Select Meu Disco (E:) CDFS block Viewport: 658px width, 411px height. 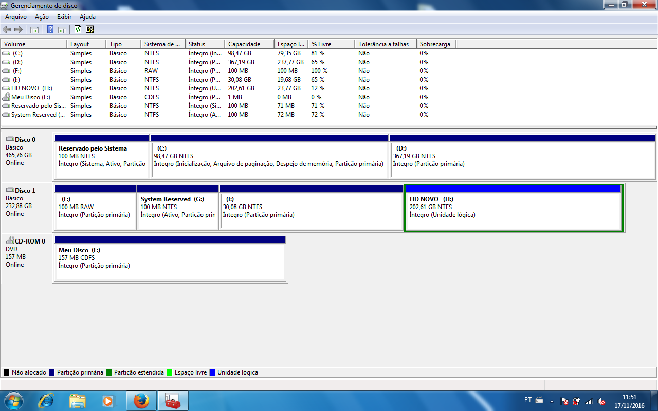click(x=170, y=258)
